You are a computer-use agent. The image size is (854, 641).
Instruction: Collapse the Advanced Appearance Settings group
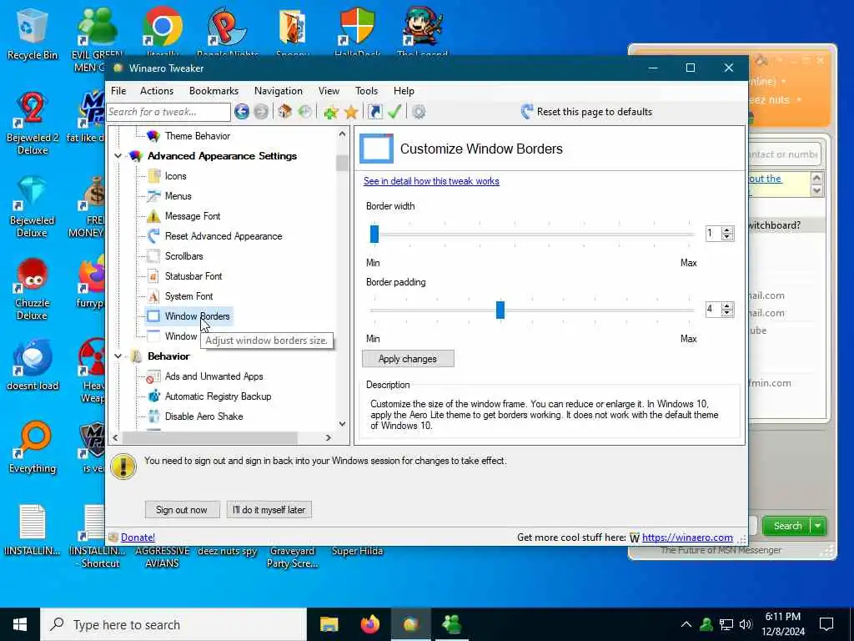tap(118, 156)
